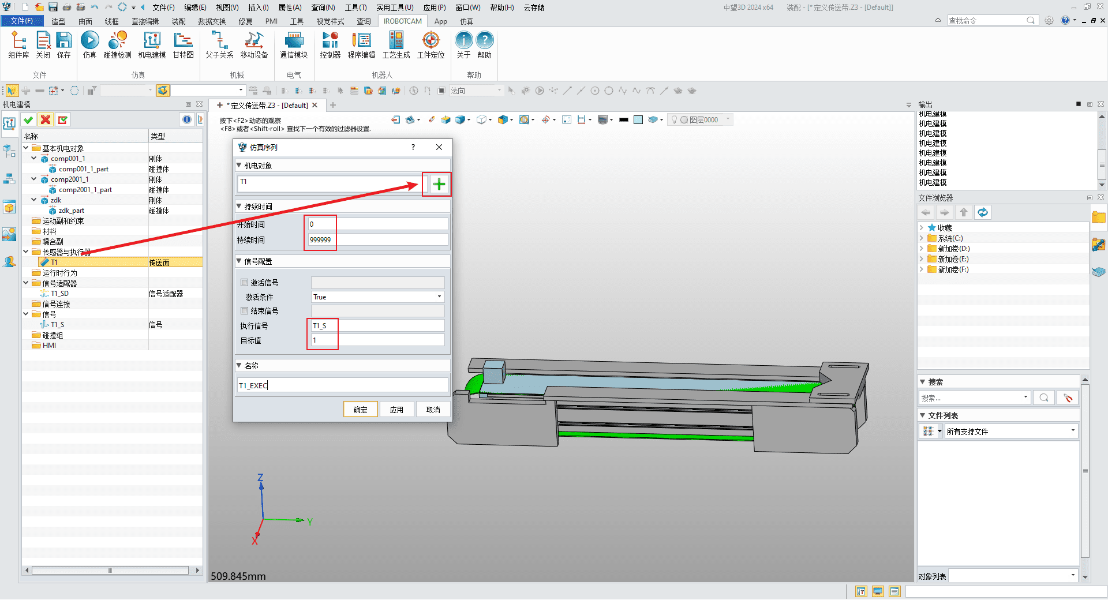Close the 仿真序列 dialog

click(439, 147)
